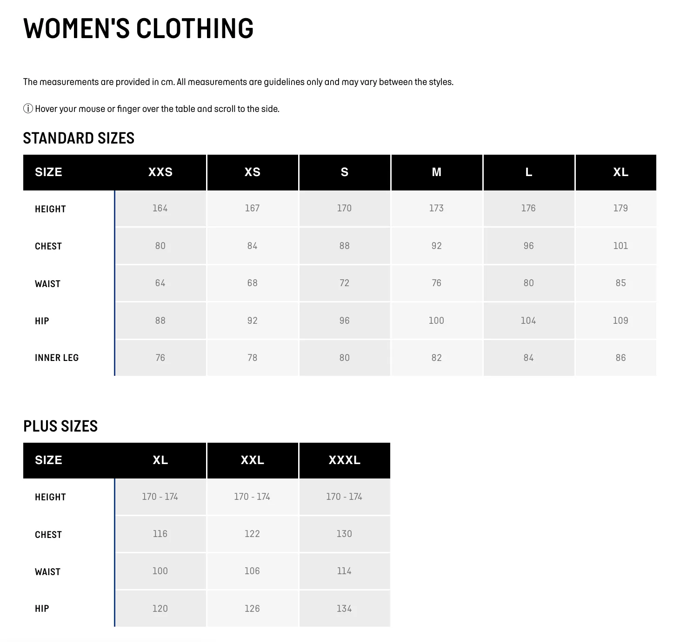
Task: Click the S size column header
Action: tap(345, 172)
